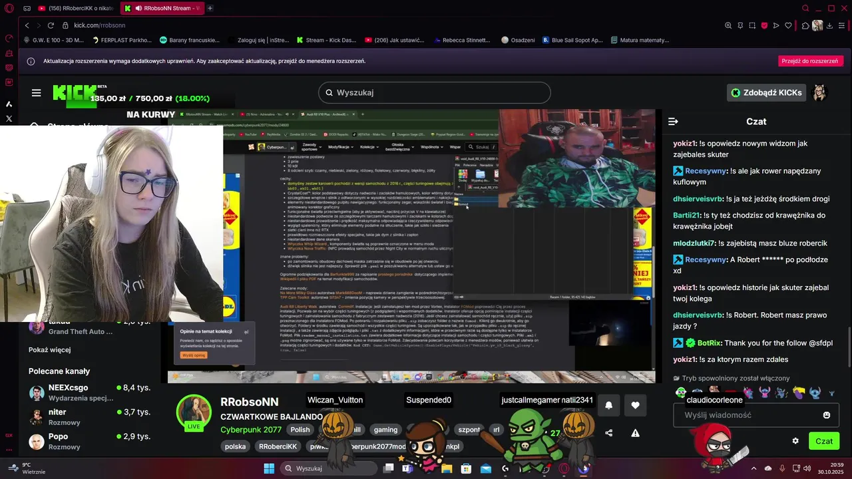Click the Opera search icon in title bar
This screenshot has width=852, height=479.
805,8
